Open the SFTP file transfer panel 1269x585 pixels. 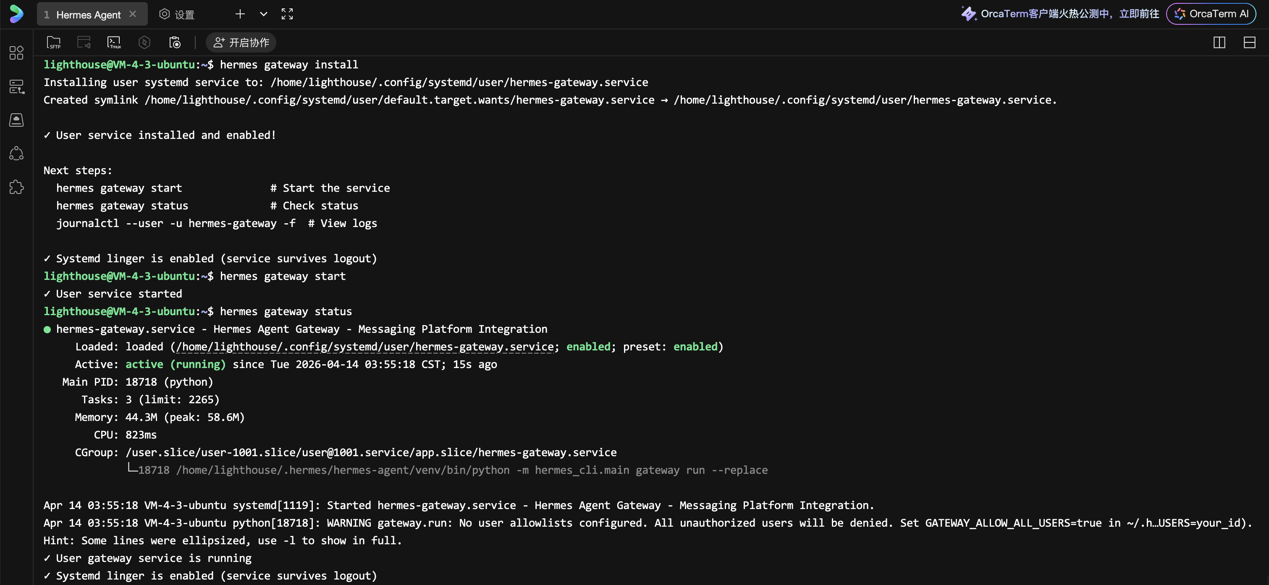54,42
